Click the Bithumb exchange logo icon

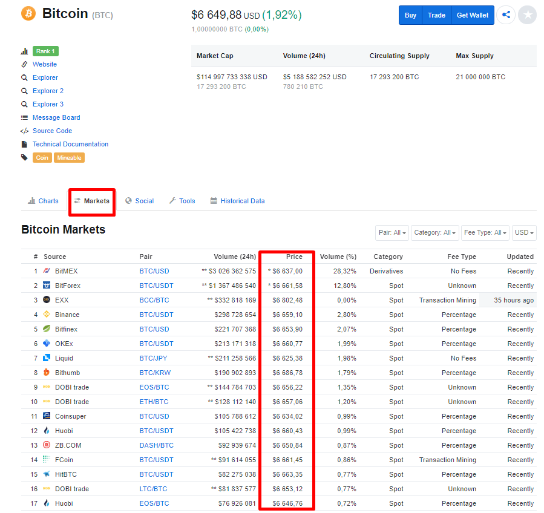(47, 373)
